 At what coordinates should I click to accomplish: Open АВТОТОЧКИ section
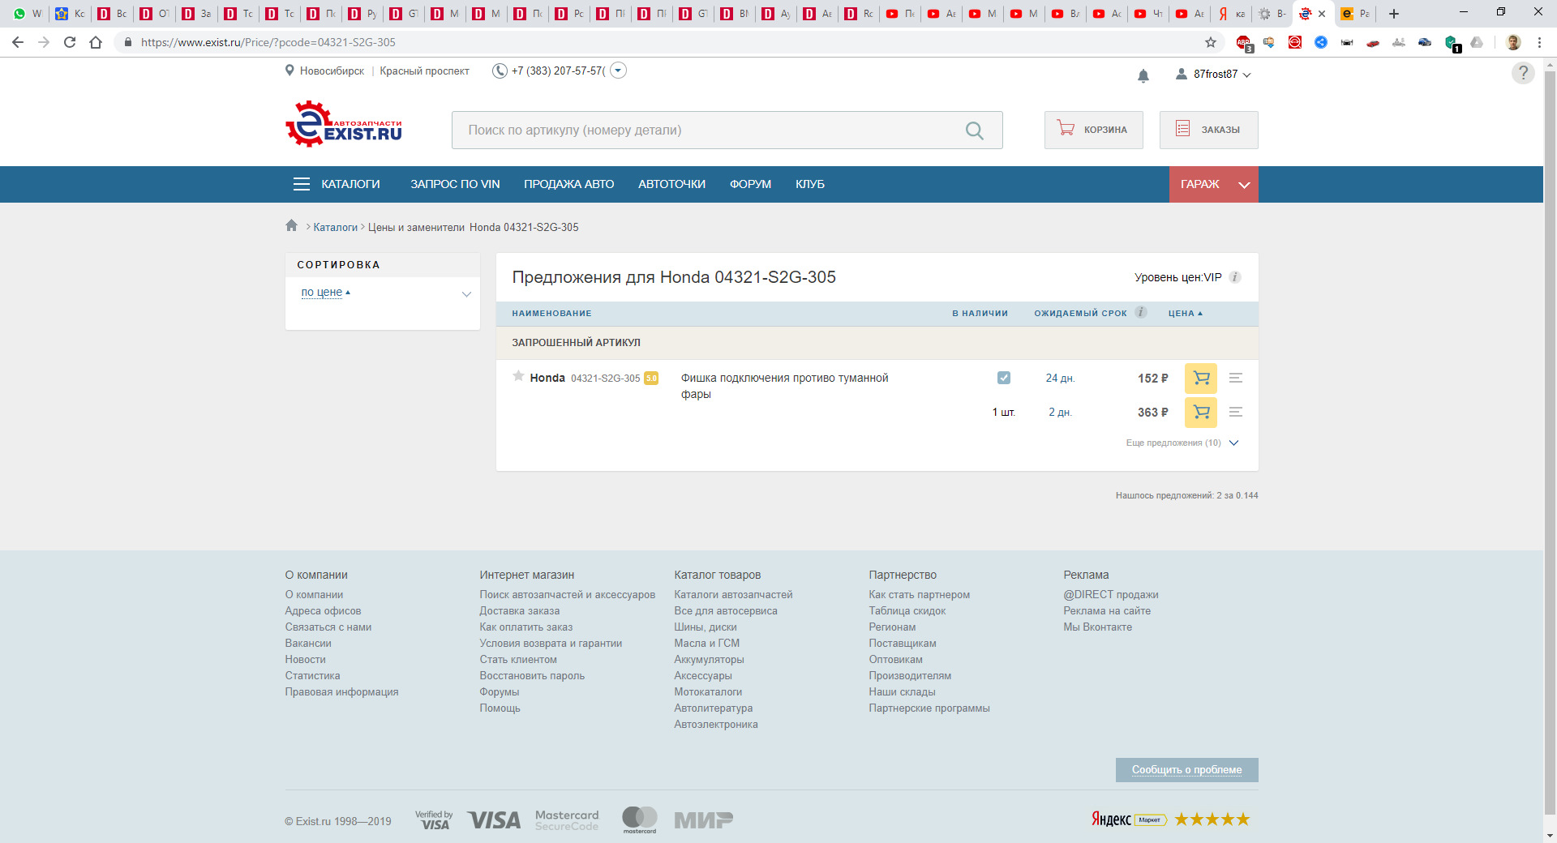(671, 185)
